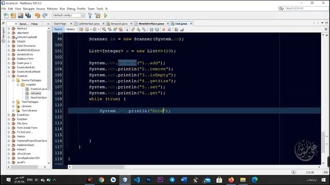The image size is (330, 185).
Task: Click Find Next Occurrence editor icon
Action: click(115, 29)
